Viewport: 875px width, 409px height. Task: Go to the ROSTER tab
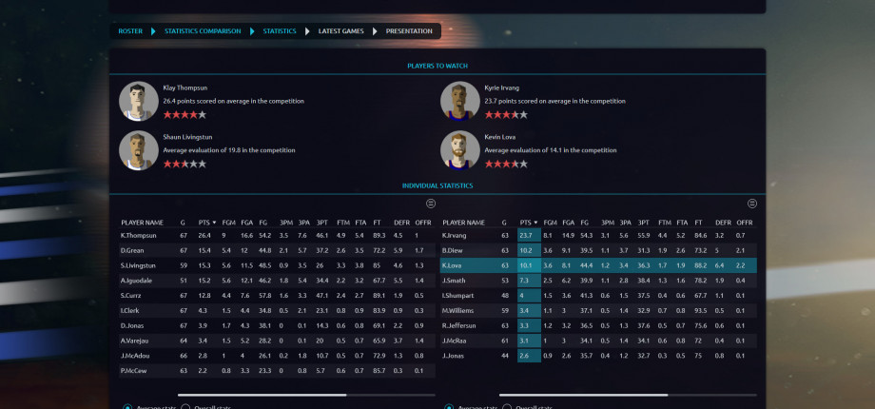pyautogui.click(x=130, y=31)
